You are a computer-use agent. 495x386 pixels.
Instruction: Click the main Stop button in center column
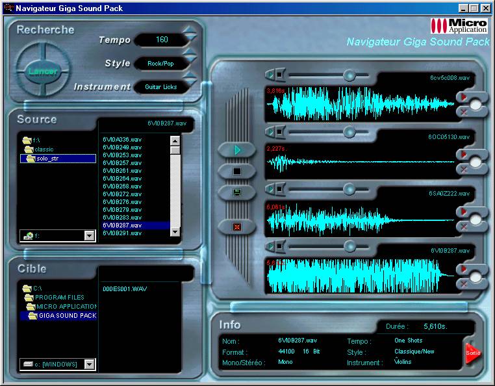click(x=236, y=171)
